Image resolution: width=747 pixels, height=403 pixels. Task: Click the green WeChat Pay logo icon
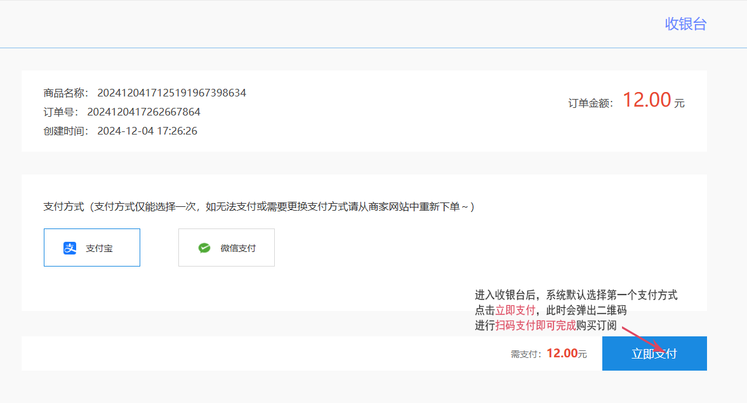(x=204, y=248)
